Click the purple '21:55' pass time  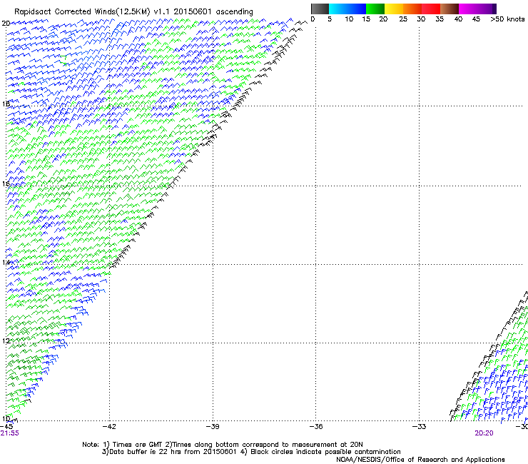click(10, 433)
